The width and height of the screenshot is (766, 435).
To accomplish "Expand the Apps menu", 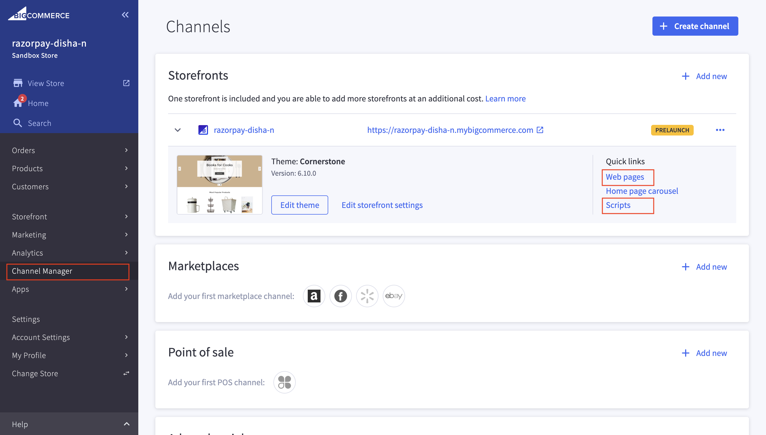I will click(x=69, y=289).
